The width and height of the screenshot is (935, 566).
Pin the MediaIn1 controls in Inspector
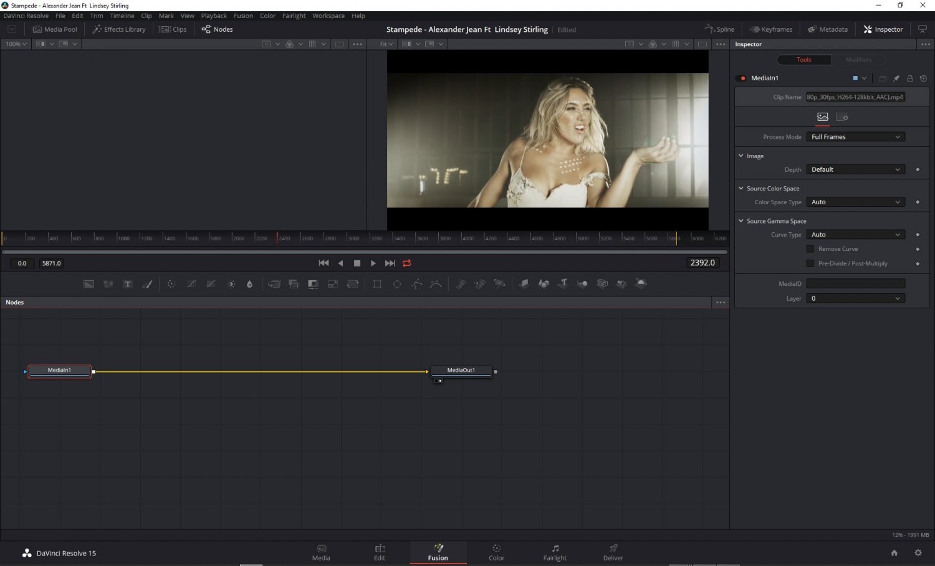pyautogui.click(x=896, y=78)
